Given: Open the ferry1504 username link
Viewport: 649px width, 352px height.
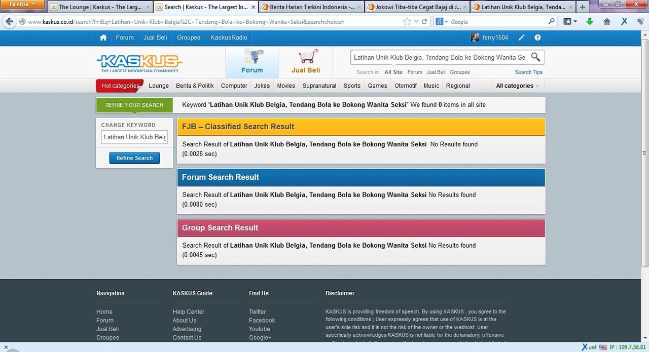Looking at the screenshot, I should point(495,37).
